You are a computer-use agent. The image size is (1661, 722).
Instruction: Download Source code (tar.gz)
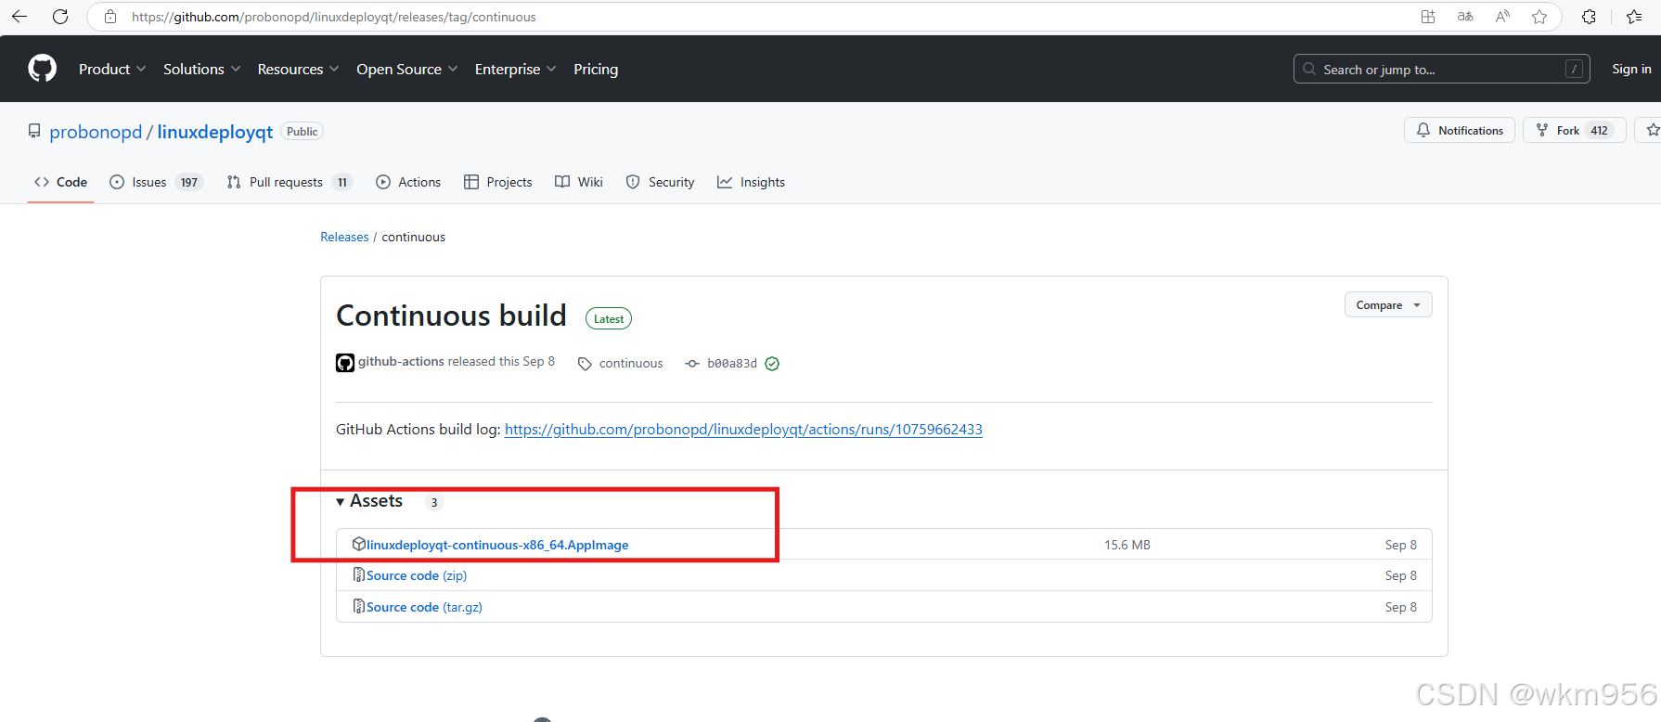pyautogui.click(x=424, y=607)
